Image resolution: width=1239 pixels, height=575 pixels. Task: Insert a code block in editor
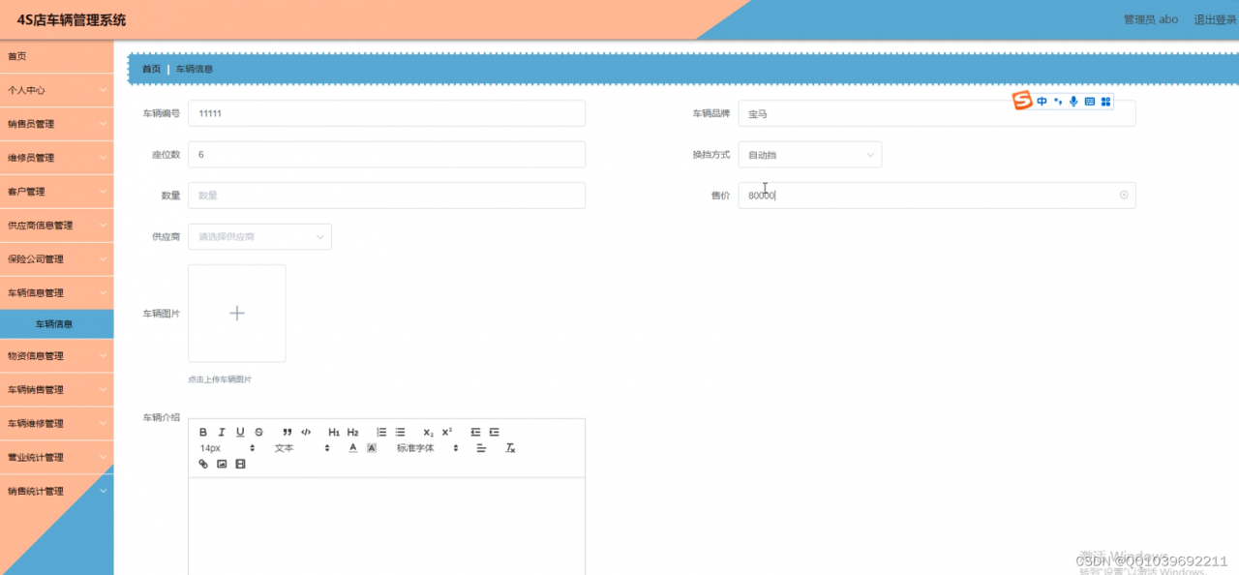pos(306,432)
